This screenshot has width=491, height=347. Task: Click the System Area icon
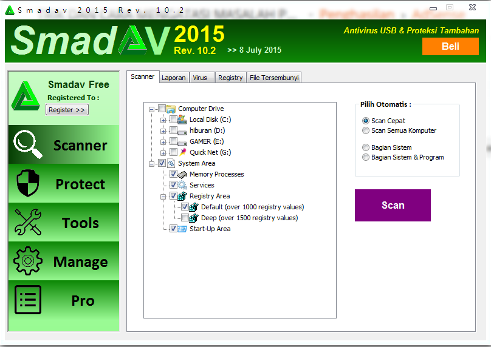tap(171, 163)
